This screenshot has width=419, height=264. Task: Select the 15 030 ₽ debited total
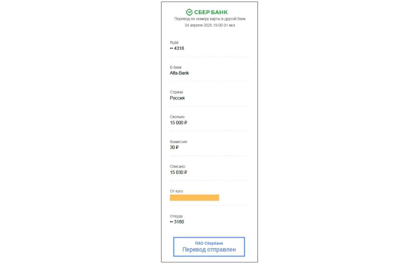click(179, 172)
